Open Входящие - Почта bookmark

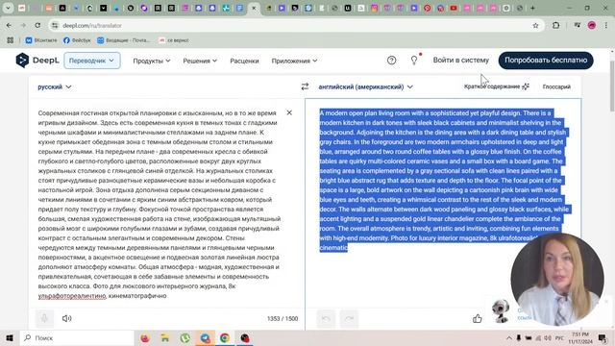(x=123, y=40)
